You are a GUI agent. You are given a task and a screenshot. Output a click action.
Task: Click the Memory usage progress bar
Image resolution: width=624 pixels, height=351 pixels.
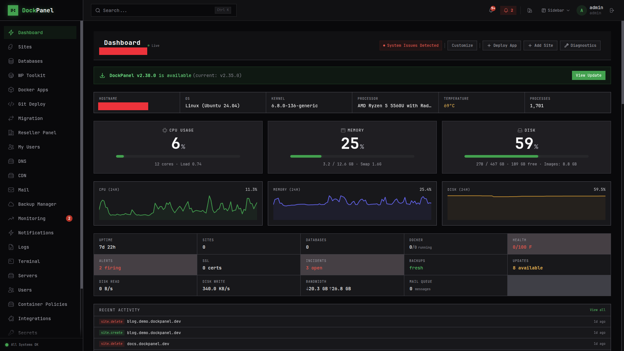point(352,156)
